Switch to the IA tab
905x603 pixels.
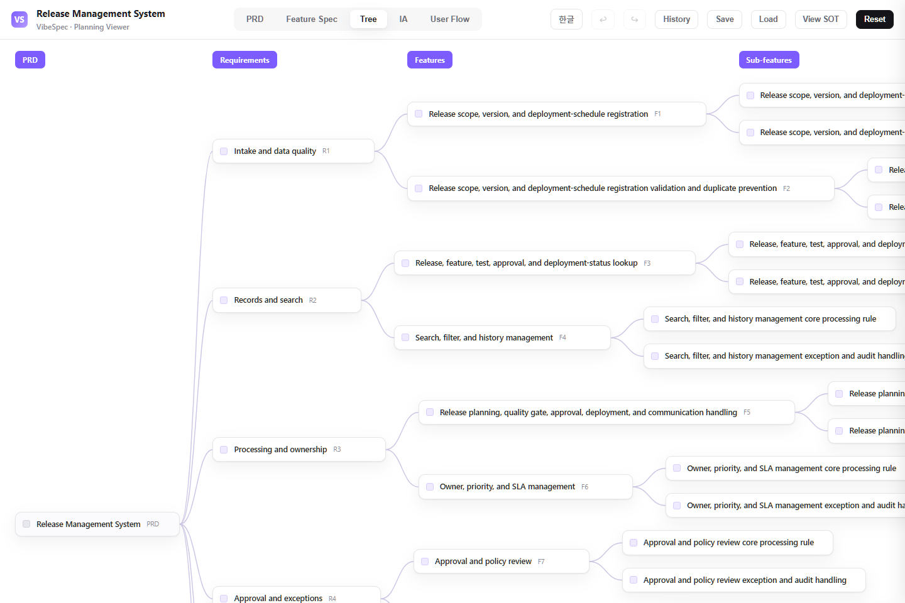point(403,19)
